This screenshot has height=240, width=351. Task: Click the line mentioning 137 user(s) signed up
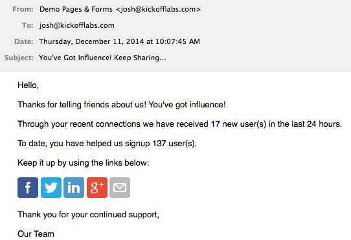tap(108, 144)
